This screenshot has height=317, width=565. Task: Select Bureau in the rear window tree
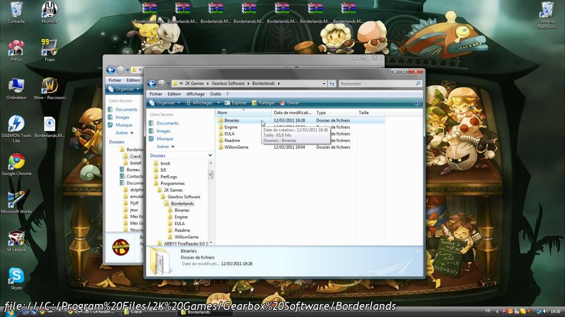(x=133, y=170)
